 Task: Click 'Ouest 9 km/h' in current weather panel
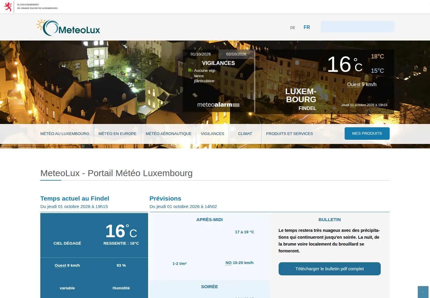(67, 265)
